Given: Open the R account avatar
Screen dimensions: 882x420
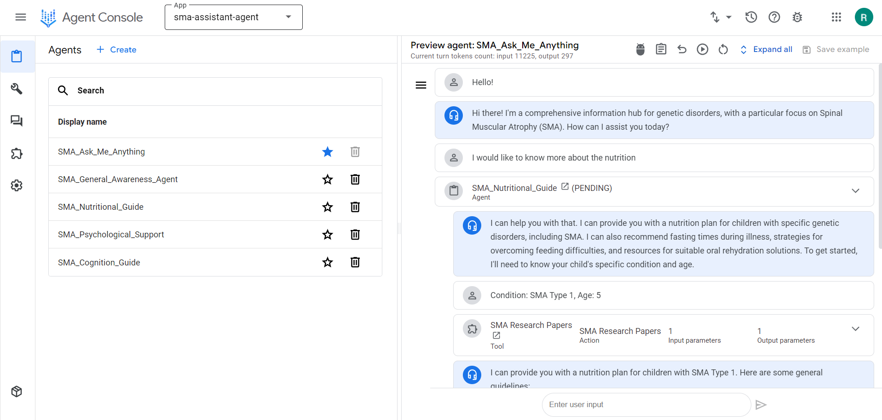Looking at the screenshot, I should 864,17.
